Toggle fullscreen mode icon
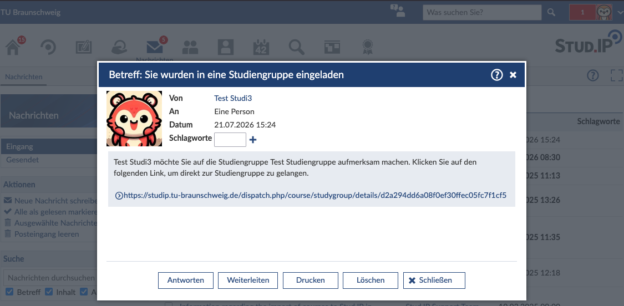Image resolution: width=624 pixels, height=306 pixels. pos(616,75)
